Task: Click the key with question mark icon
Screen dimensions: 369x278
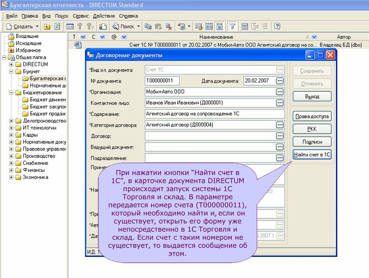Action: pos(90,26)
